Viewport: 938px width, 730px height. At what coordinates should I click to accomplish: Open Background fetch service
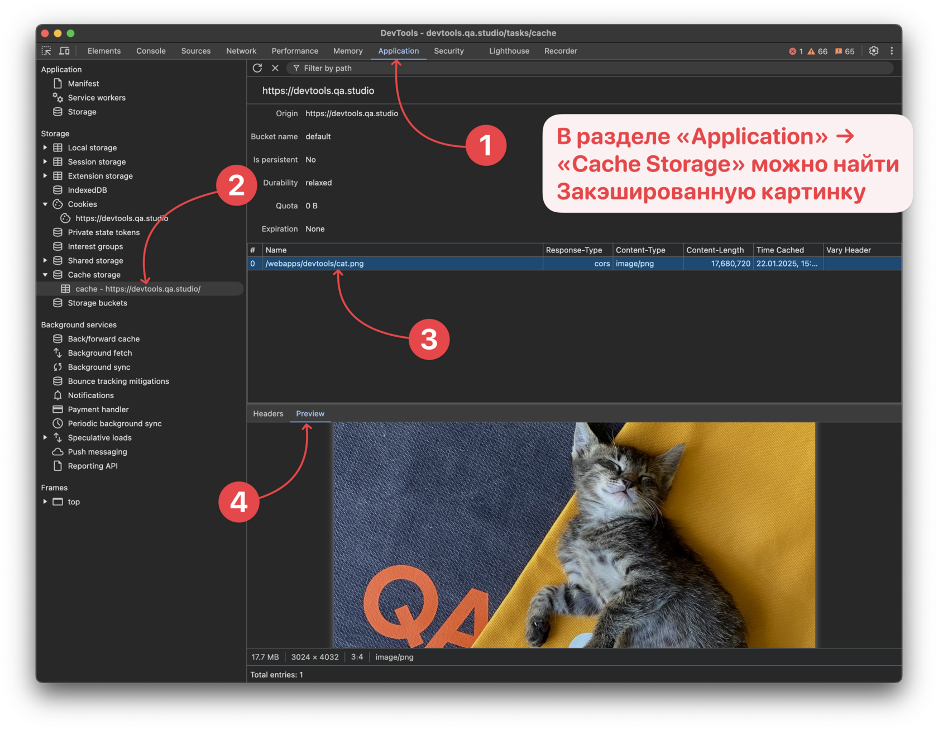click(x=100, y=353)
